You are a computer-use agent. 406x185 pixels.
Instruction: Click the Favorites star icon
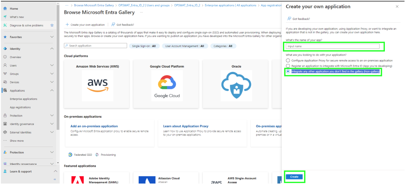[5, 37]
